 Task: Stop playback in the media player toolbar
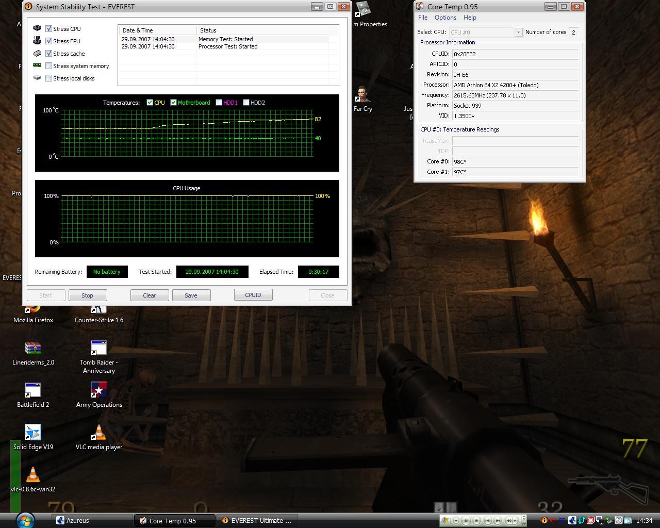click(x=476, y=521)
